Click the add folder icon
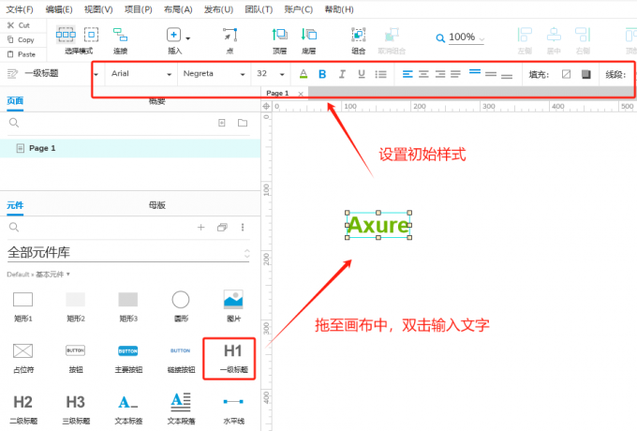The image size is (637, 431). coord(243,123)
